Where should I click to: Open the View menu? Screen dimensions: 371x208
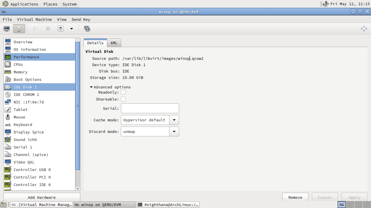coord(62,19)
